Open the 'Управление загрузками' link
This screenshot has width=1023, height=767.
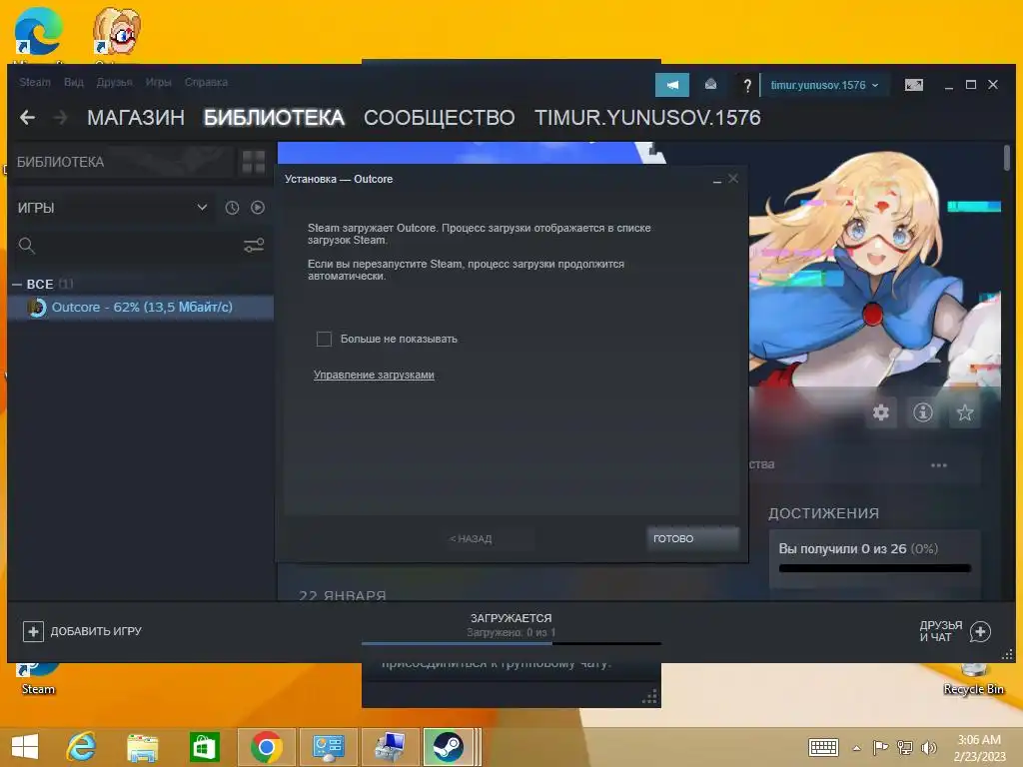click(374, 376)
